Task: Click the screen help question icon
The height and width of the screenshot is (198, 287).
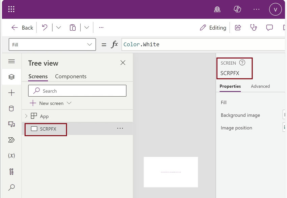Action: 242,63
